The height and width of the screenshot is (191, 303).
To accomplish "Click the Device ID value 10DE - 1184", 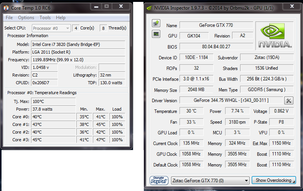I will (196, 57).
